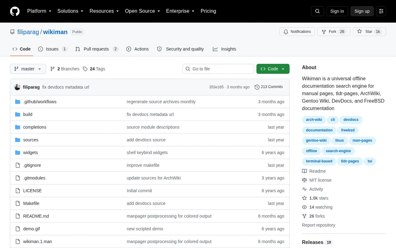View the 1.0k stars list

(315, 198)
